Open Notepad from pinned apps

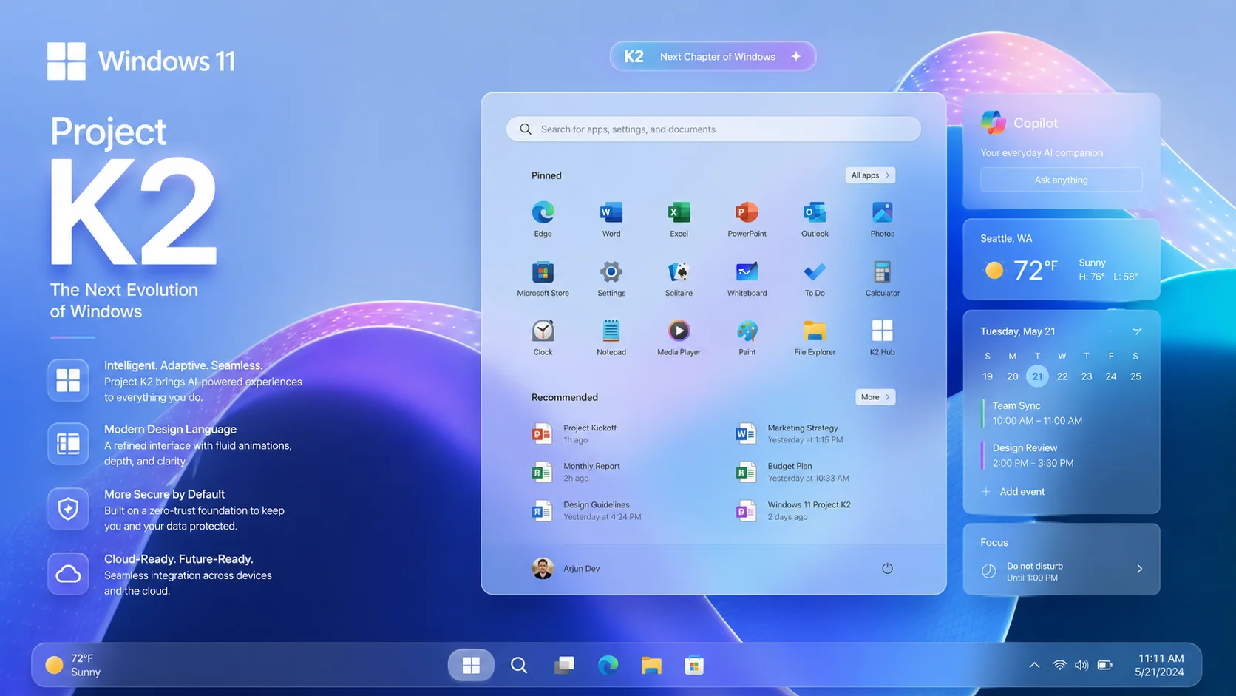pyautogui.click(x=611, y=337)
